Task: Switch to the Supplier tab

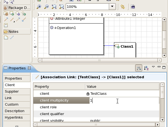Action: (x=12, y=92)
